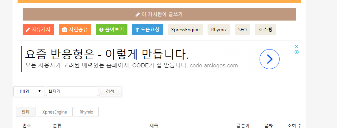Switch to the 전체 category tab
The image size is (337, 128).
pyautogui.click(x=26, y=112)
